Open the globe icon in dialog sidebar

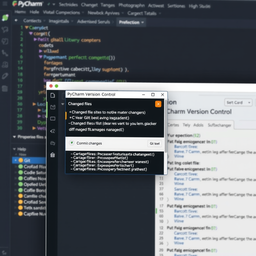click(53, 131)
